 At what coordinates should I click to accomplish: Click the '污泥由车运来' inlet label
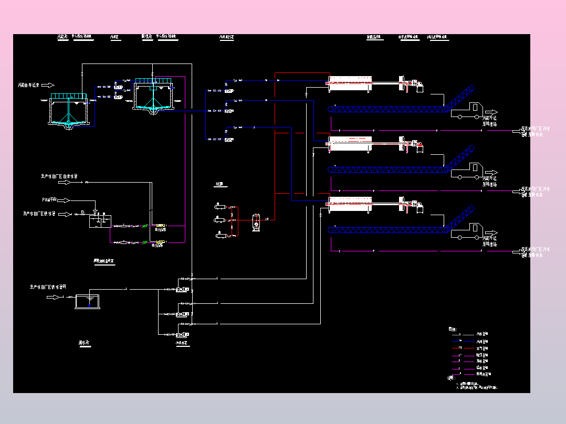click(28, 85)
